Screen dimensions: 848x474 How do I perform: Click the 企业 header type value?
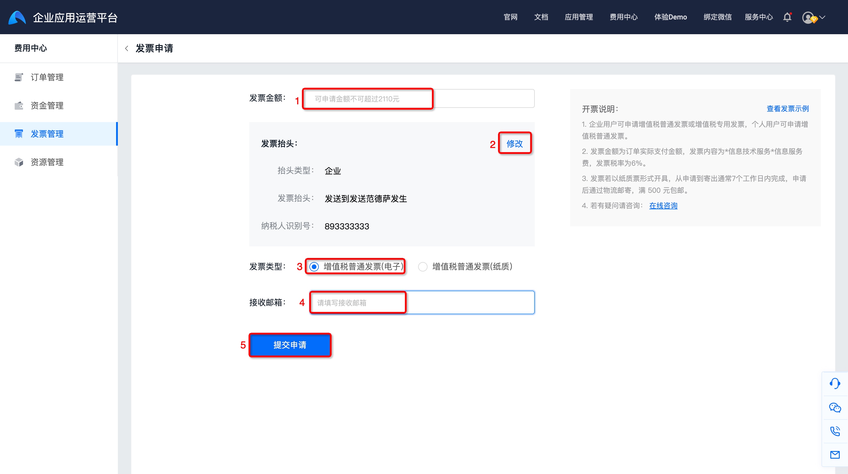332,171
